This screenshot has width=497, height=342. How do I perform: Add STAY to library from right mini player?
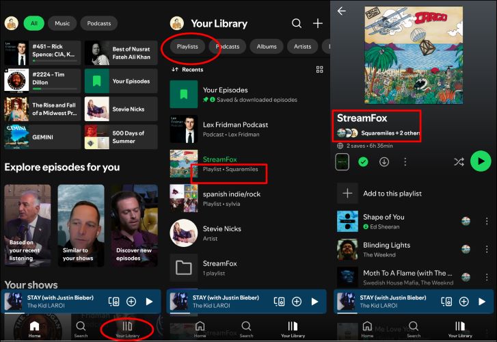coord(464,302)
